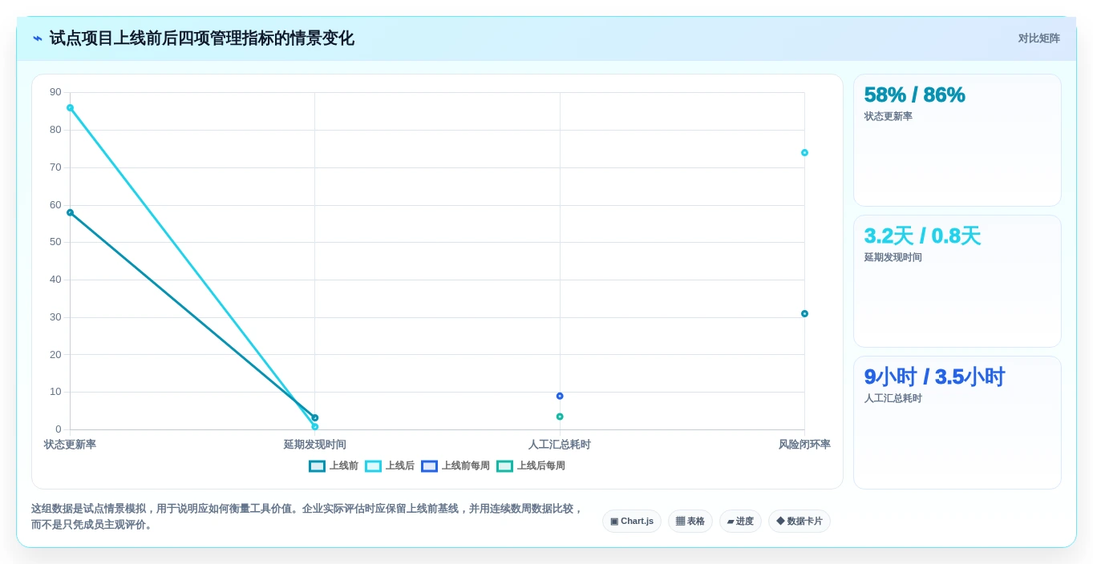1093x564 pixels.
Task: Click the Chart.js tag chip
Action: pyautogui.click(x=632, y=522)
